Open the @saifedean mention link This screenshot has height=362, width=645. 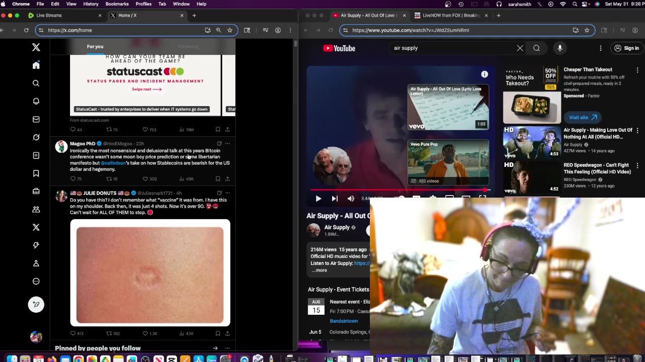tap(113, 163)
